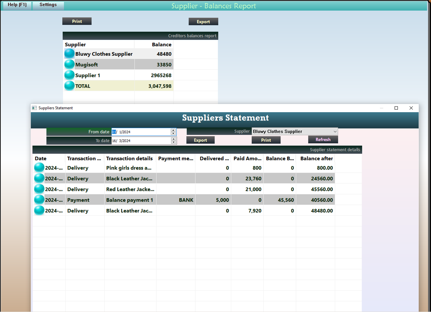Click the teal orb icon next to Mugisoft
431x312 pixels.
tap(69, 64)
